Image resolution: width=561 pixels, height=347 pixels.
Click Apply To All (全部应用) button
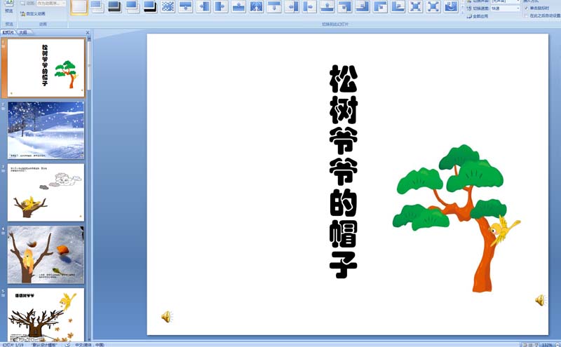coord(477,16)
